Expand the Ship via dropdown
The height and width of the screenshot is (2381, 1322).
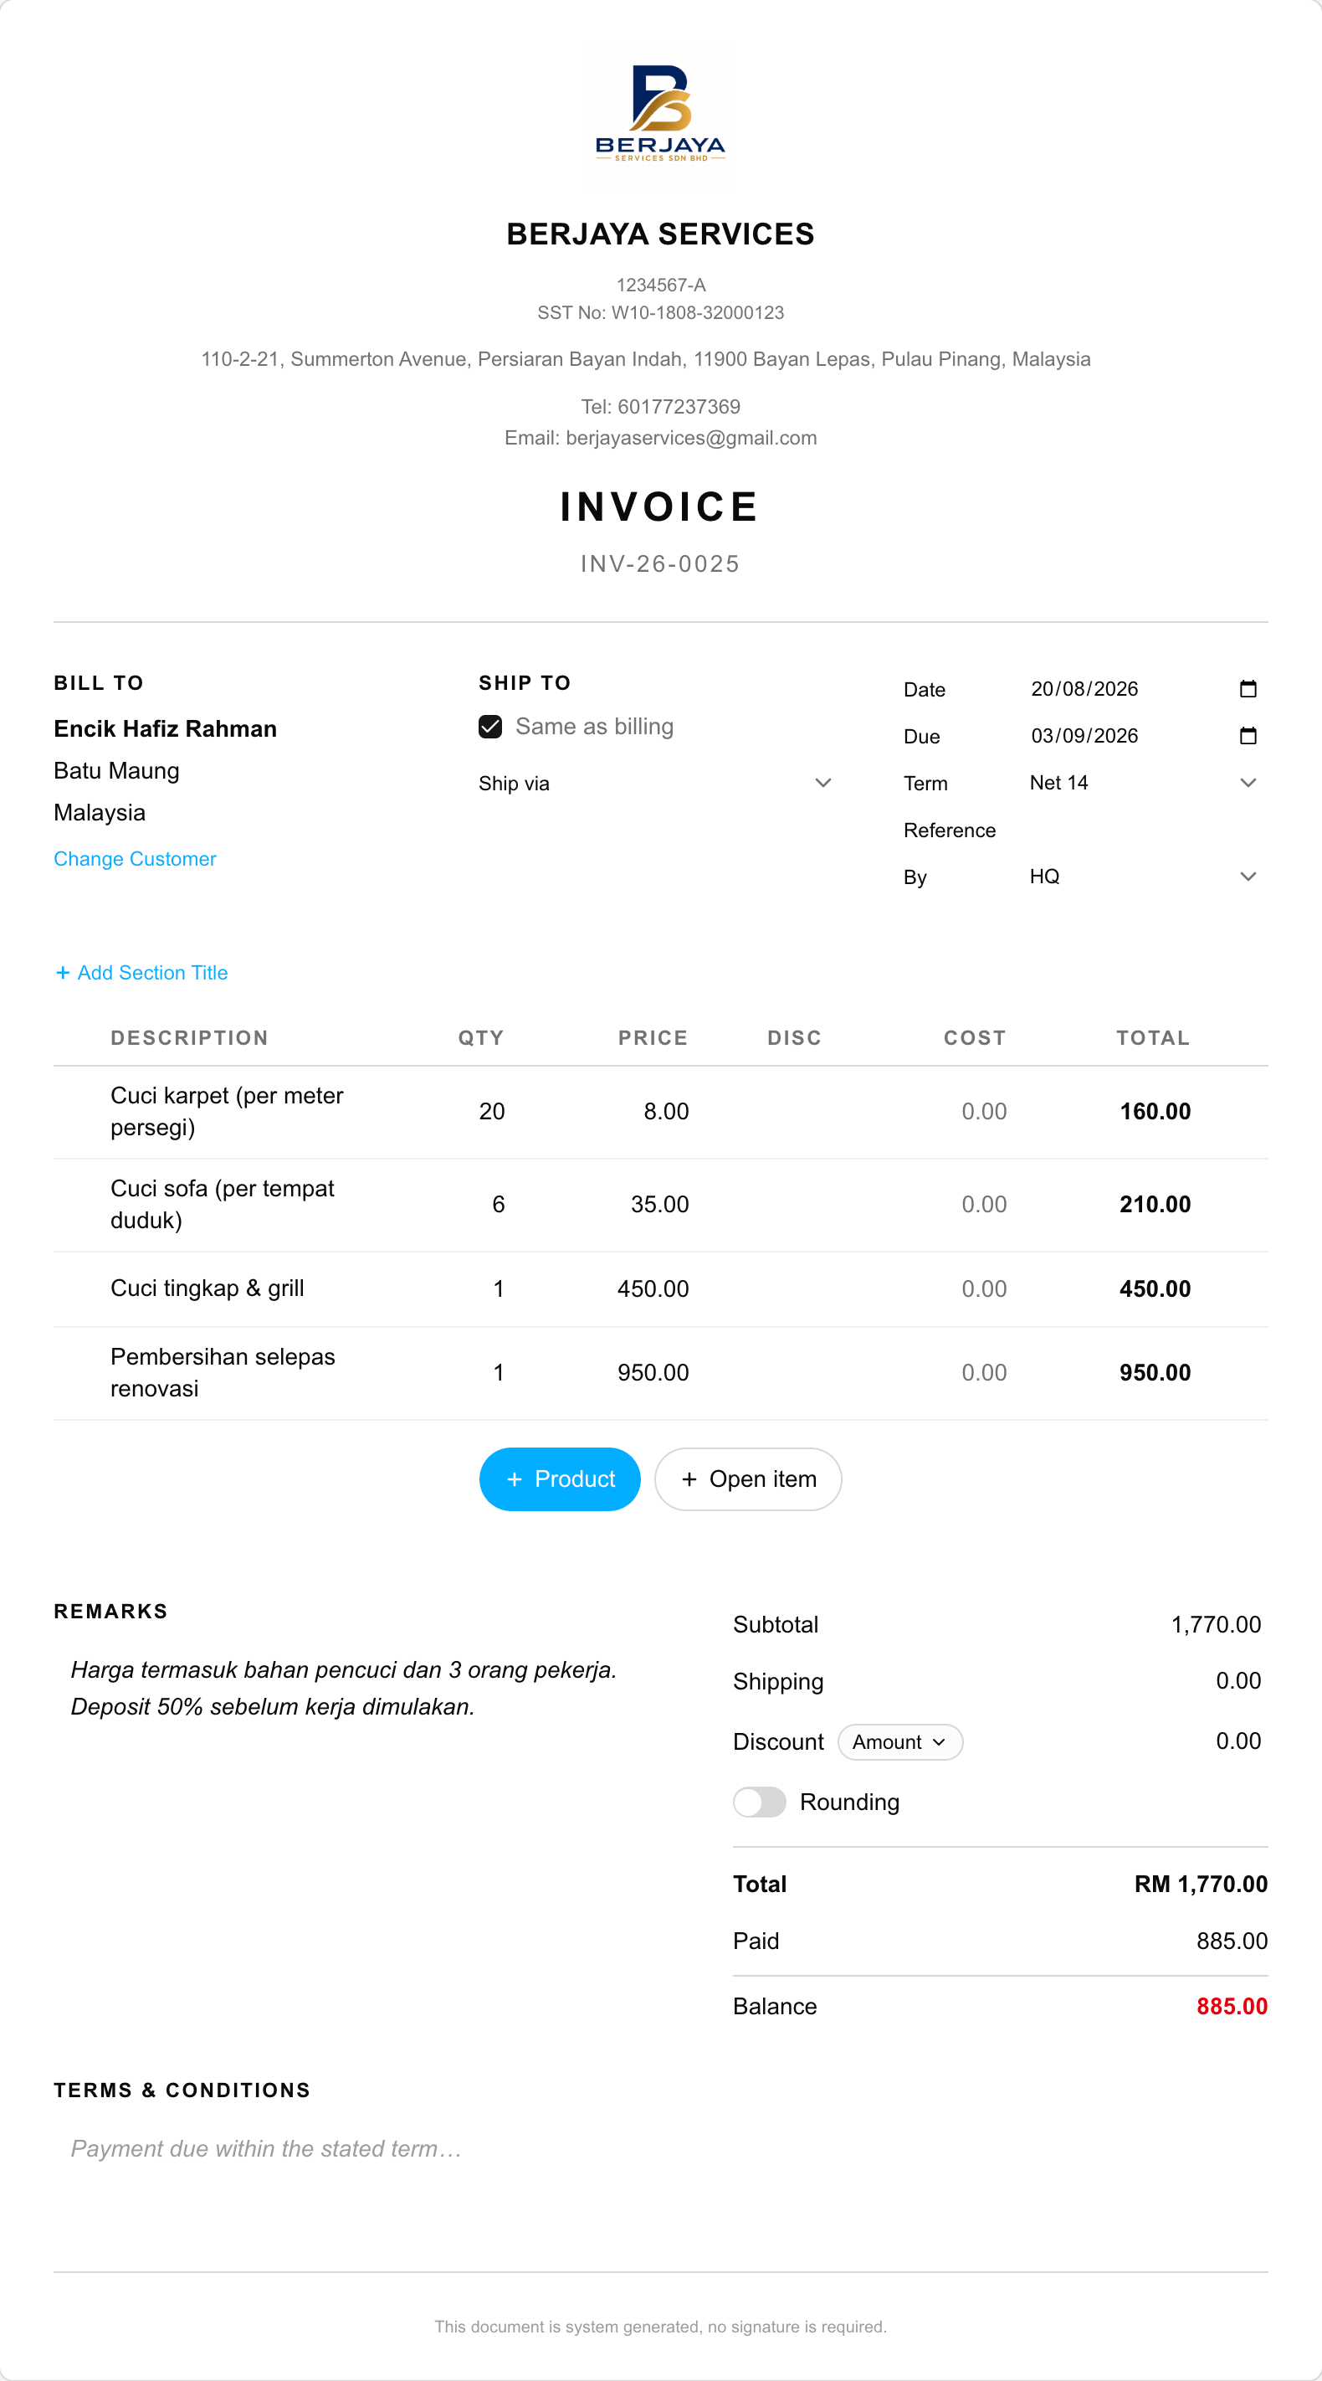coord(656,783)
